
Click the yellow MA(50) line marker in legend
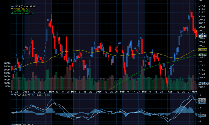(12, 9)
